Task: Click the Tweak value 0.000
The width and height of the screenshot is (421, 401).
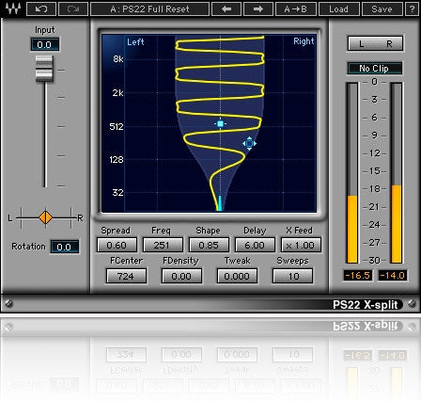Action: (237, 276)
